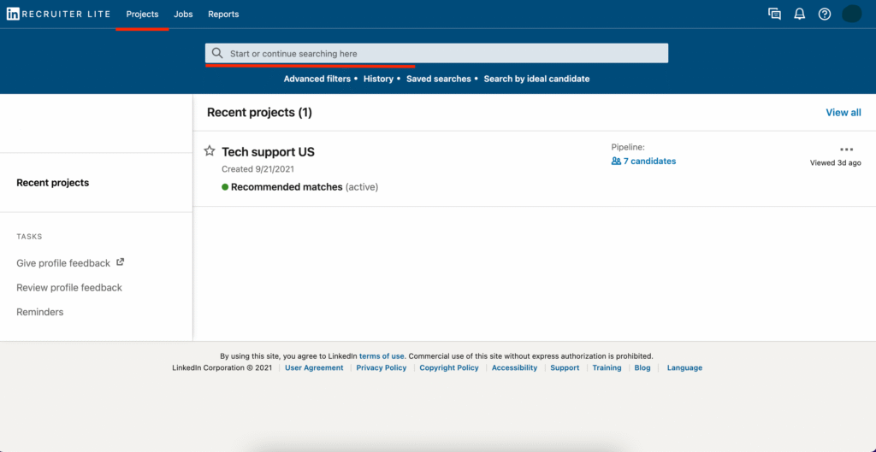Click the 'Viewed 3d ago' text
Image resolution: width=876 pixels, height=452 pixels.
(836, 163)
